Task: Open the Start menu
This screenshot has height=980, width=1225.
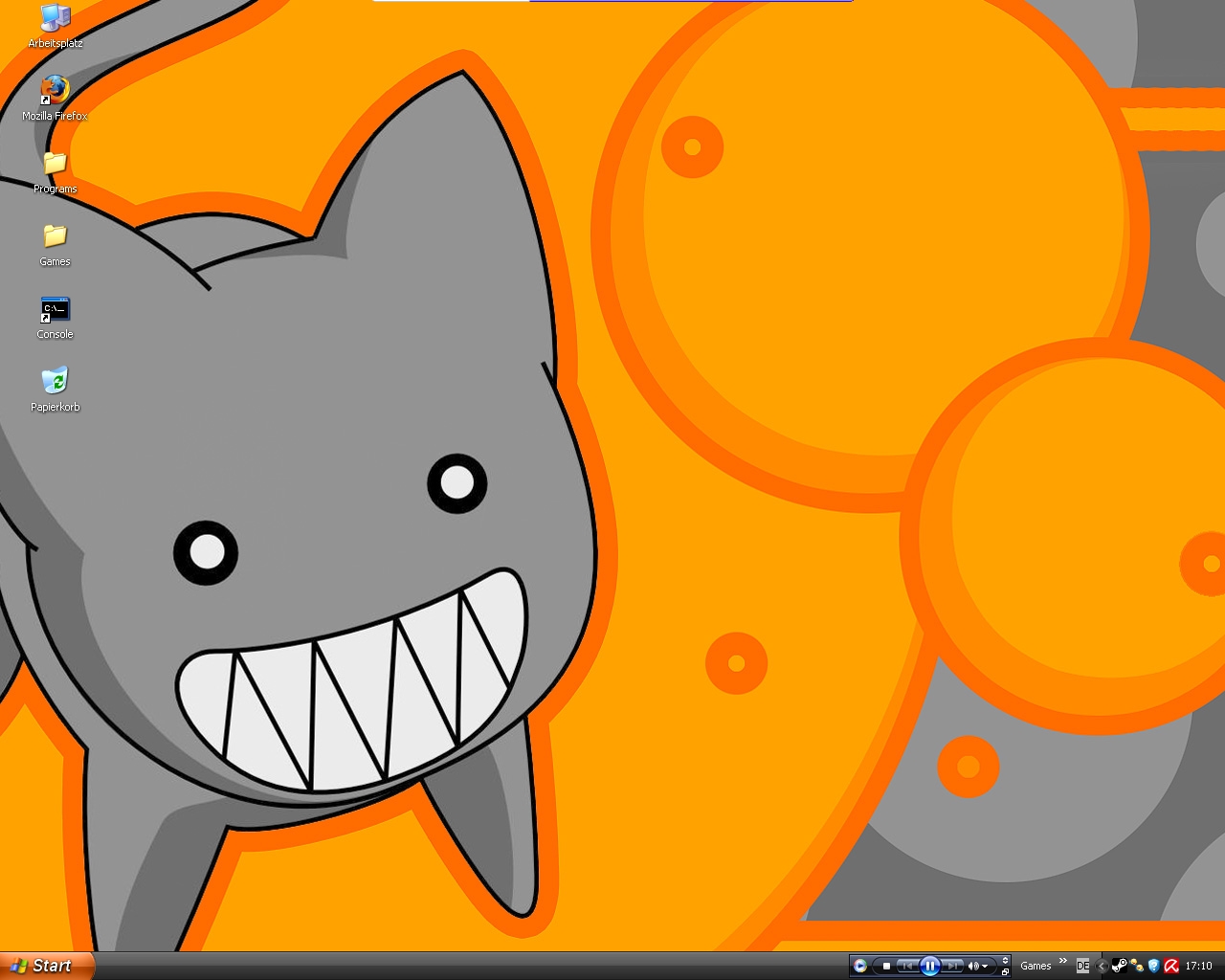Action: pyautogui.click(x=46, y=966)
